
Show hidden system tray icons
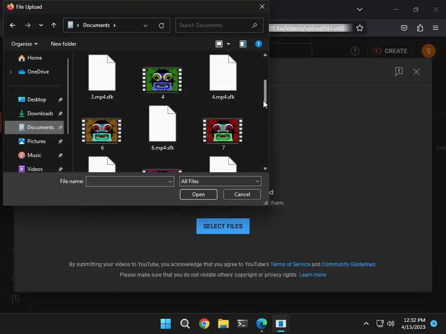366,324
